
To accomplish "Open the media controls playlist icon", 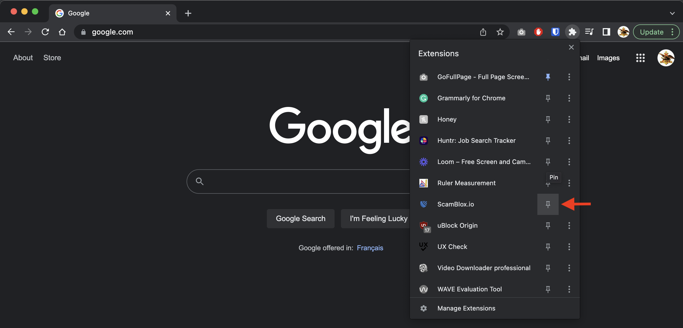I will (x=589, y=32).
